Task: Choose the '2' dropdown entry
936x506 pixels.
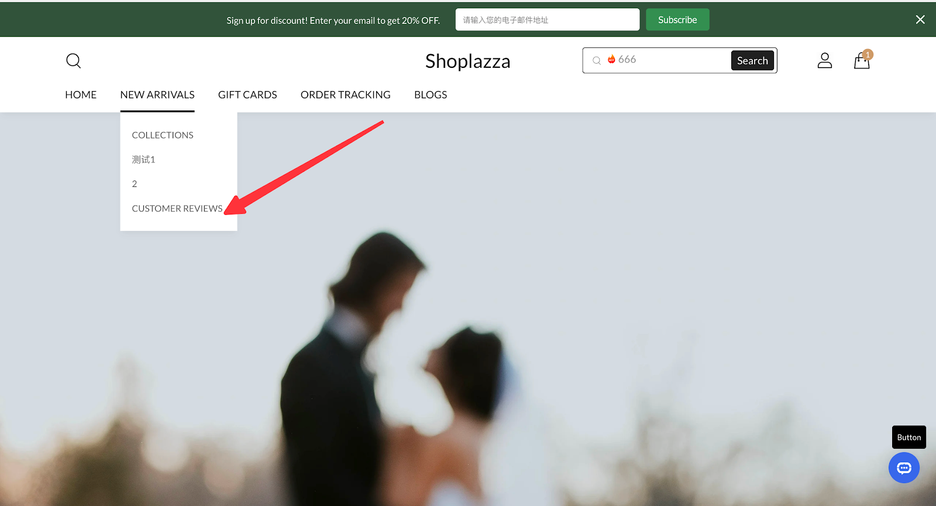Action: click(x=135, y=184)
